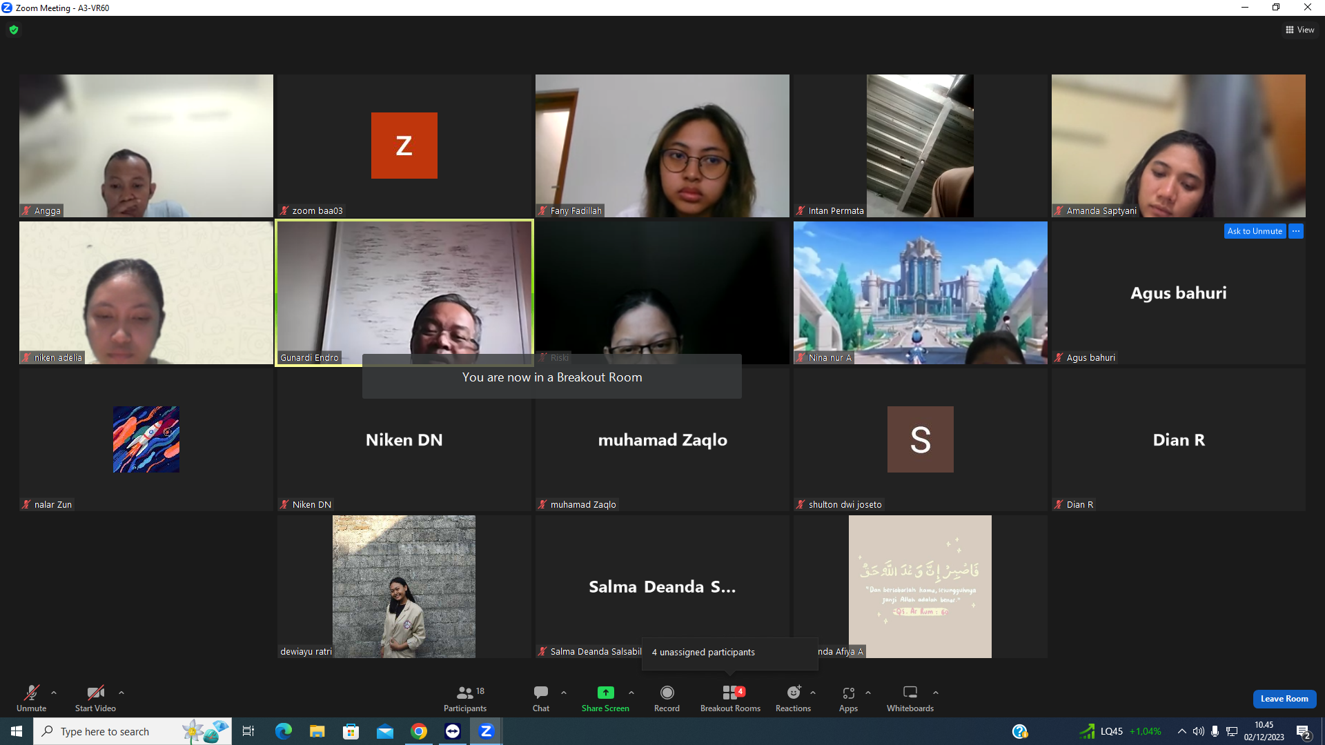Open the View layout menu

coord(1299,30)
